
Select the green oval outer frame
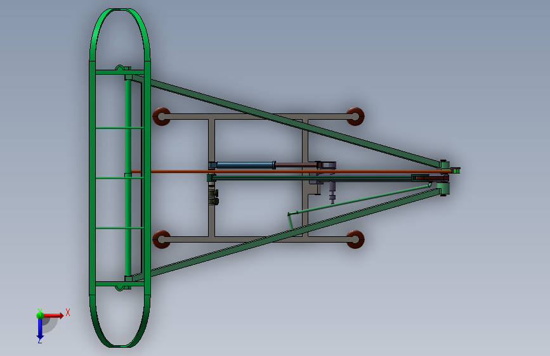click(120, 178)
